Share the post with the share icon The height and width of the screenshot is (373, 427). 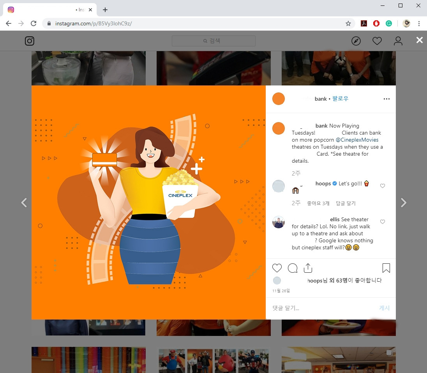[x=308, y=268]
